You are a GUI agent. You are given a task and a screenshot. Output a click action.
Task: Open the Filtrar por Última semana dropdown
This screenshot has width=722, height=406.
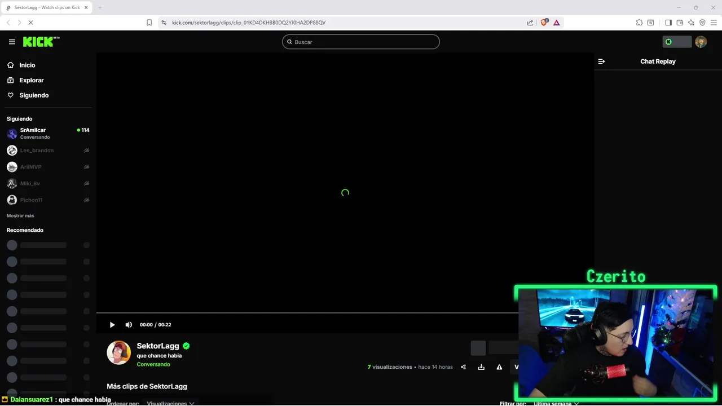(556, 403)
